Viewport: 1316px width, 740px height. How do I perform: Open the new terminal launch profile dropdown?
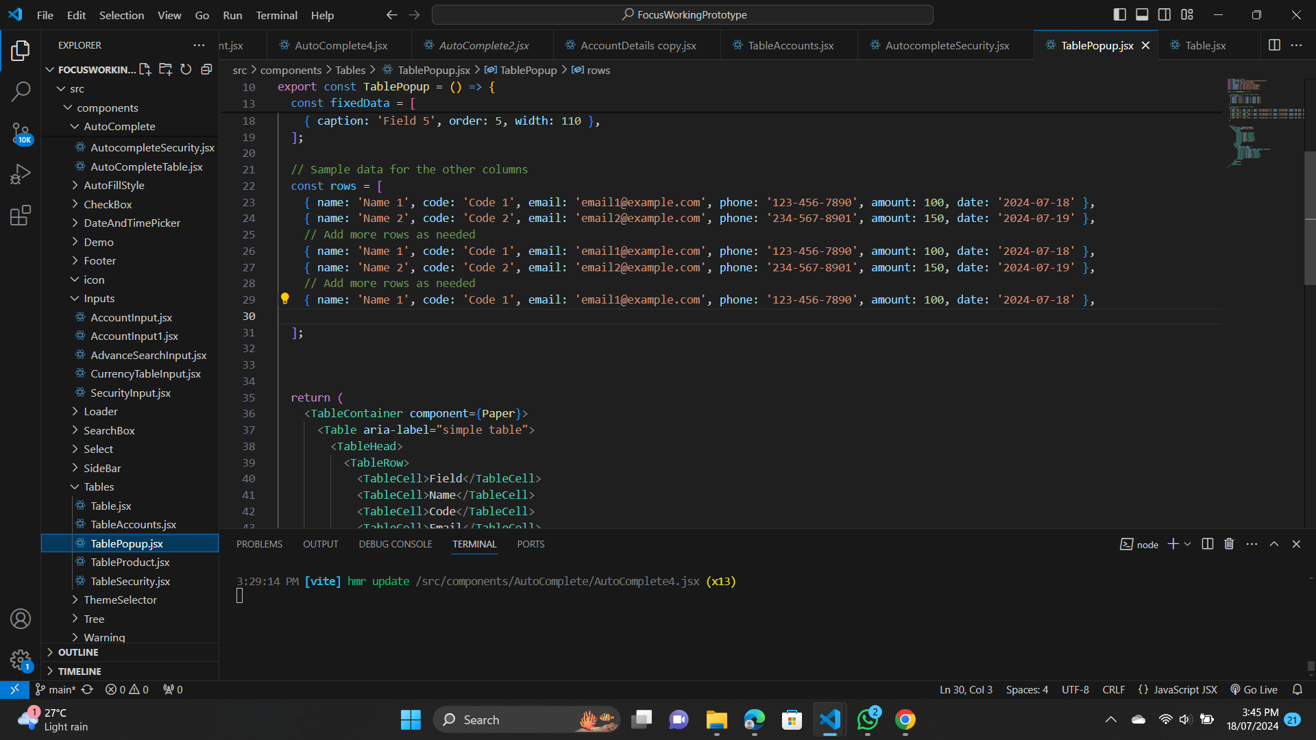(x=1188, y=544)
